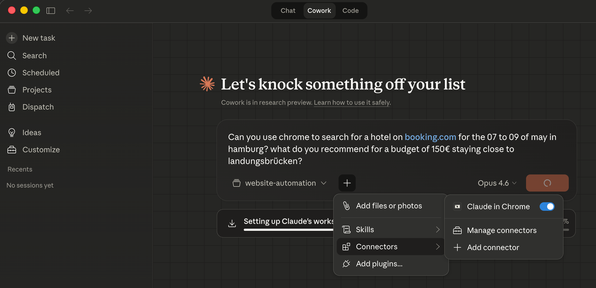Open the website-automation project dropdown
Image resolution: width=596 pixels, height=288 pixels.
click(280, 183)
